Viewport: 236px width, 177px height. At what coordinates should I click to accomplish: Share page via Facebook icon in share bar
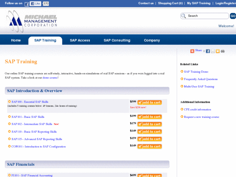click(x=208, y=51)
